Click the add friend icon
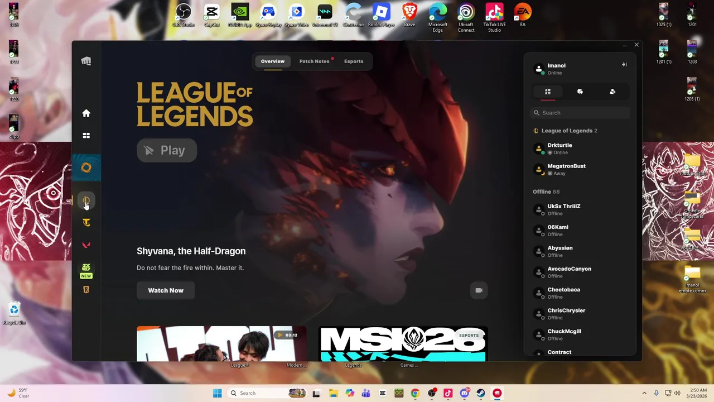Screen dimensions: 714x402 click(x=612, y=92)
